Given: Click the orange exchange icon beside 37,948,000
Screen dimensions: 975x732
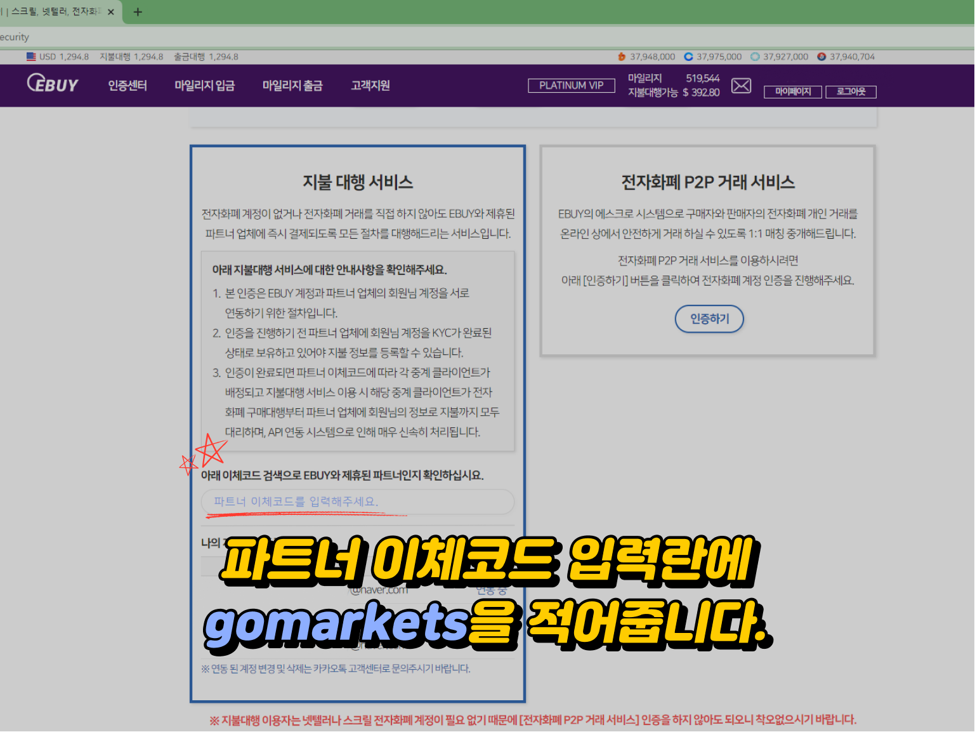Looking at the screenshot, I should 622,57.
